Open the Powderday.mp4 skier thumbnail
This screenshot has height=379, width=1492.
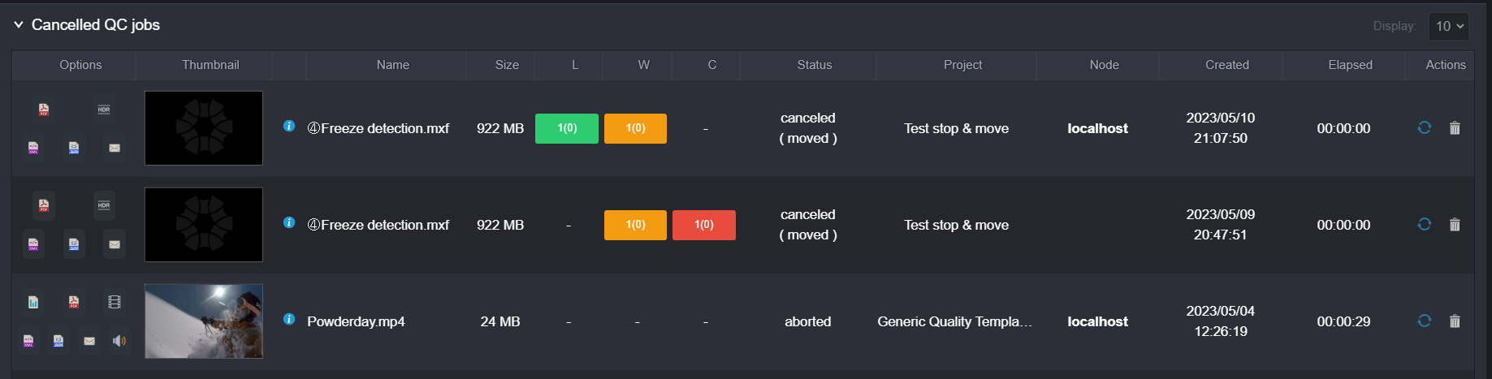pos(204,321)
